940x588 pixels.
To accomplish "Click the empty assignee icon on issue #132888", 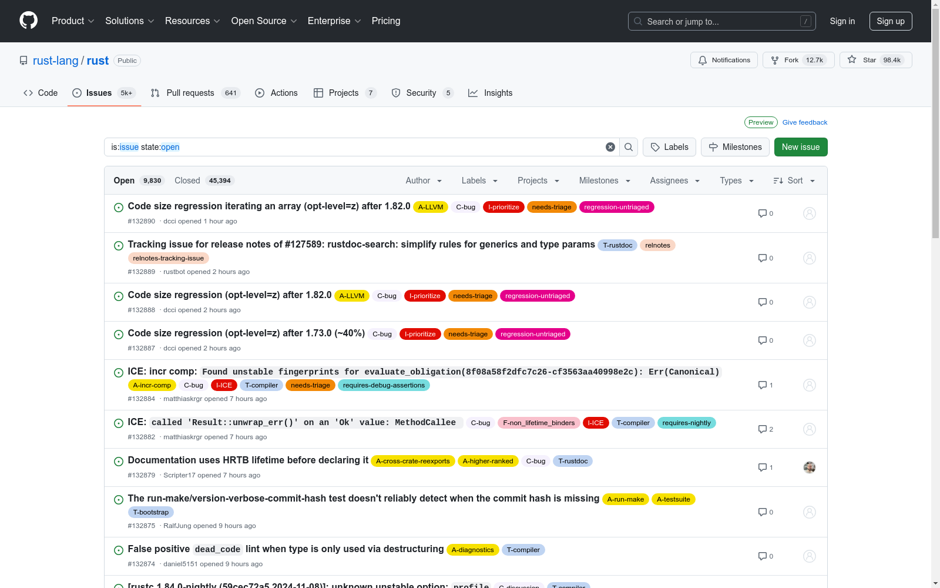I will (810, 302).
